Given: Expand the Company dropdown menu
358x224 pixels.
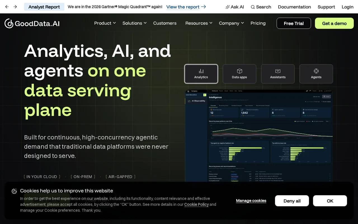Looking at the screenshot, I should 231,23.
